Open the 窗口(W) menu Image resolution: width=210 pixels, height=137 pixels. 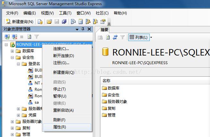coord(84,13)
